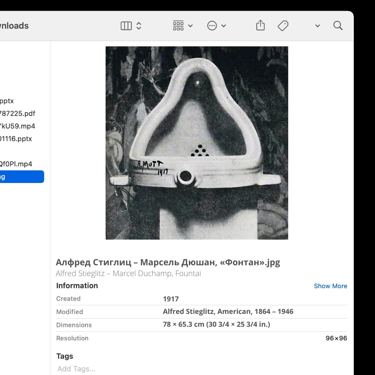Select the file ending 787225.pdf

(17, 113)
